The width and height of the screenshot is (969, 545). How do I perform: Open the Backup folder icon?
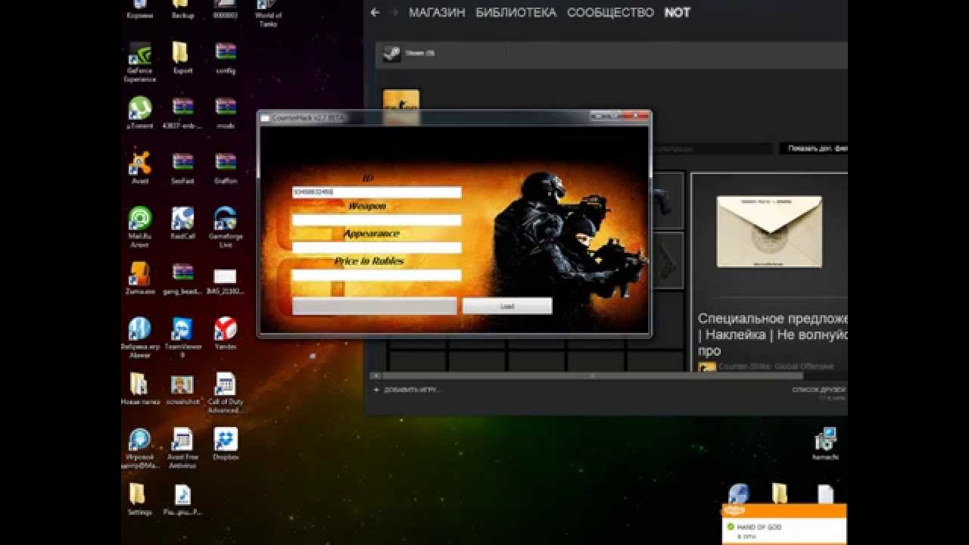coord(182,10)
